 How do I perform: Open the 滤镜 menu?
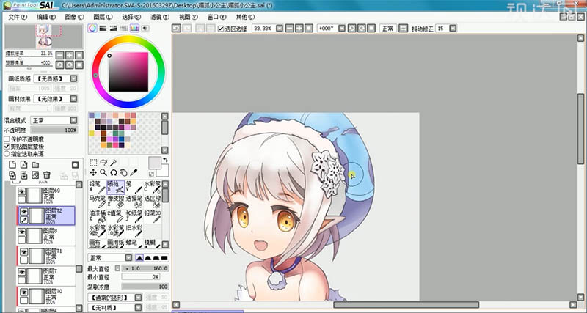point(159,17)
